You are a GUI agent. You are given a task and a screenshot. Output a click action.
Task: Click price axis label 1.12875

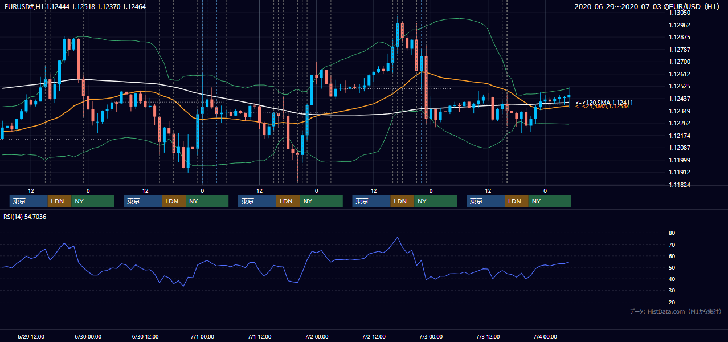point(680,37)
